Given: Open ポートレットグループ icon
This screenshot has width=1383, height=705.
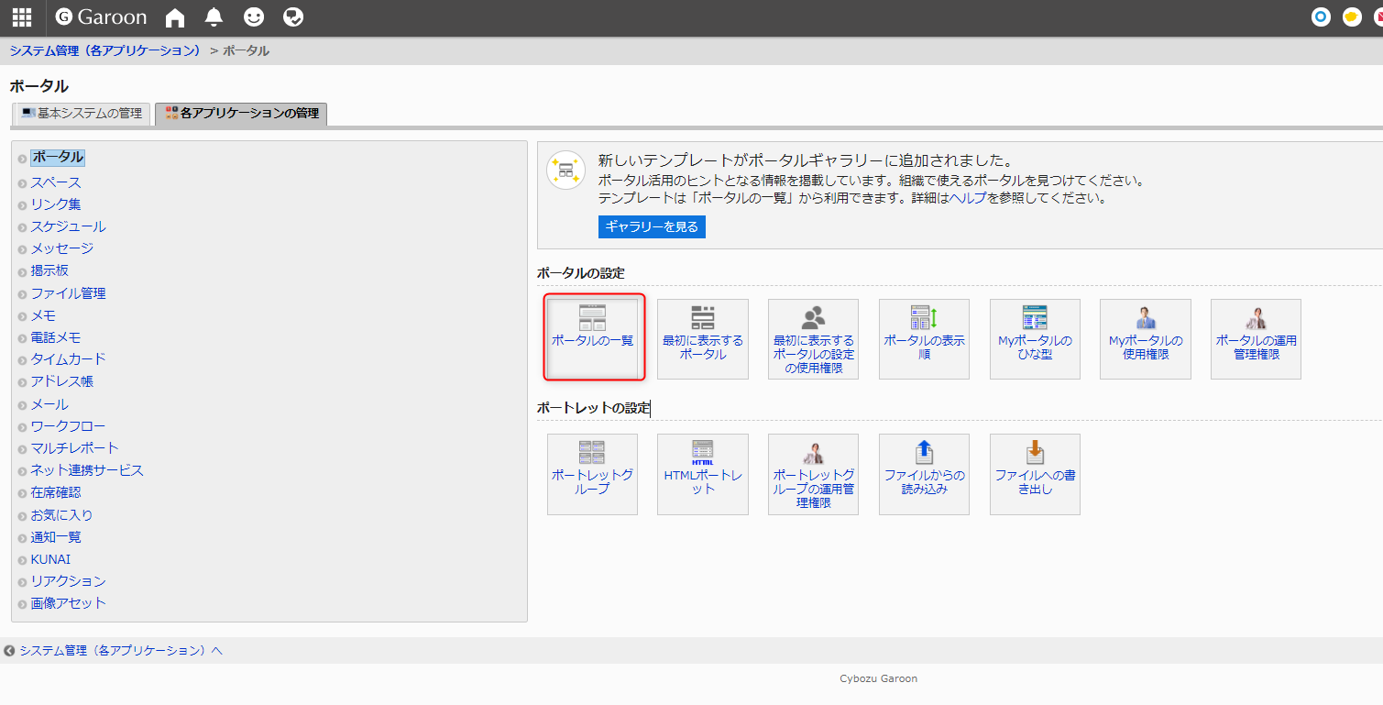Looking at the screenshot, I should (x=592, y=471).
